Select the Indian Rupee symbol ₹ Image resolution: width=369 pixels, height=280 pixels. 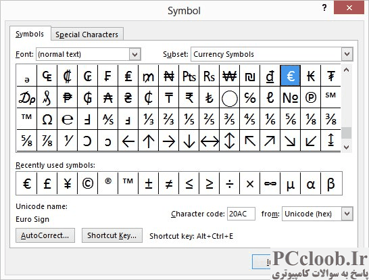[189, 97]
